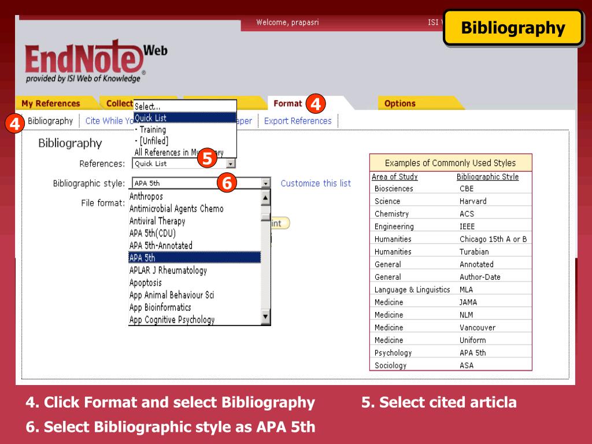Select the Bibliography sub-tab

50,121
